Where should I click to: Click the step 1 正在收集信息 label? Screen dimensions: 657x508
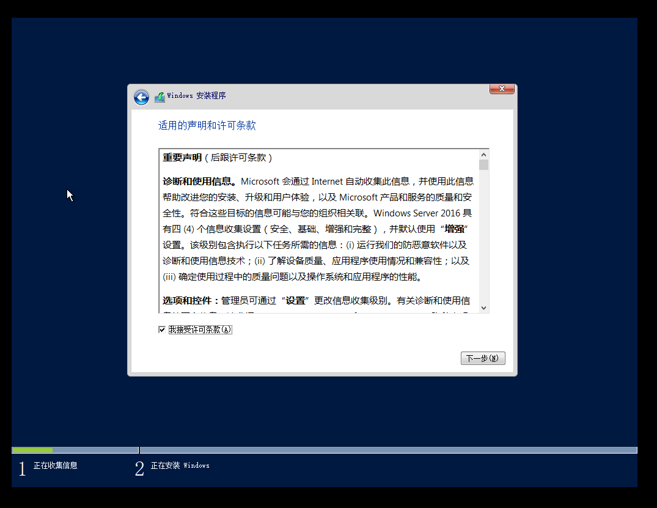[55, 465]
